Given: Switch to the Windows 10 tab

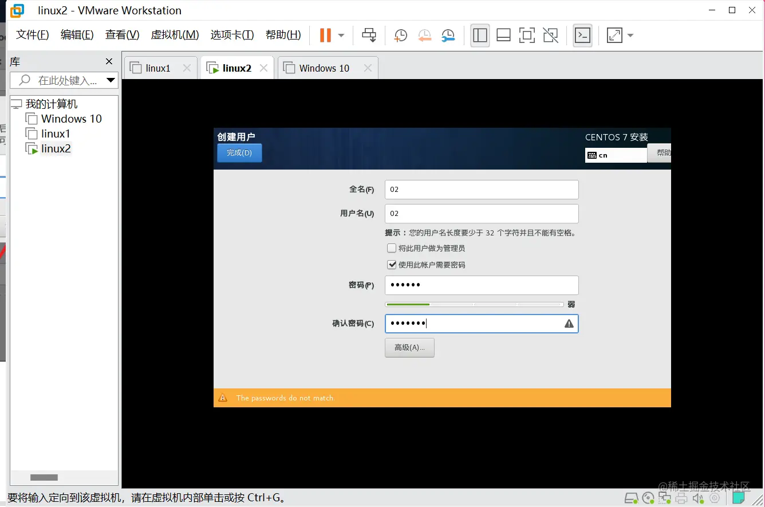Looking at the screenshot, I should 322,68.
